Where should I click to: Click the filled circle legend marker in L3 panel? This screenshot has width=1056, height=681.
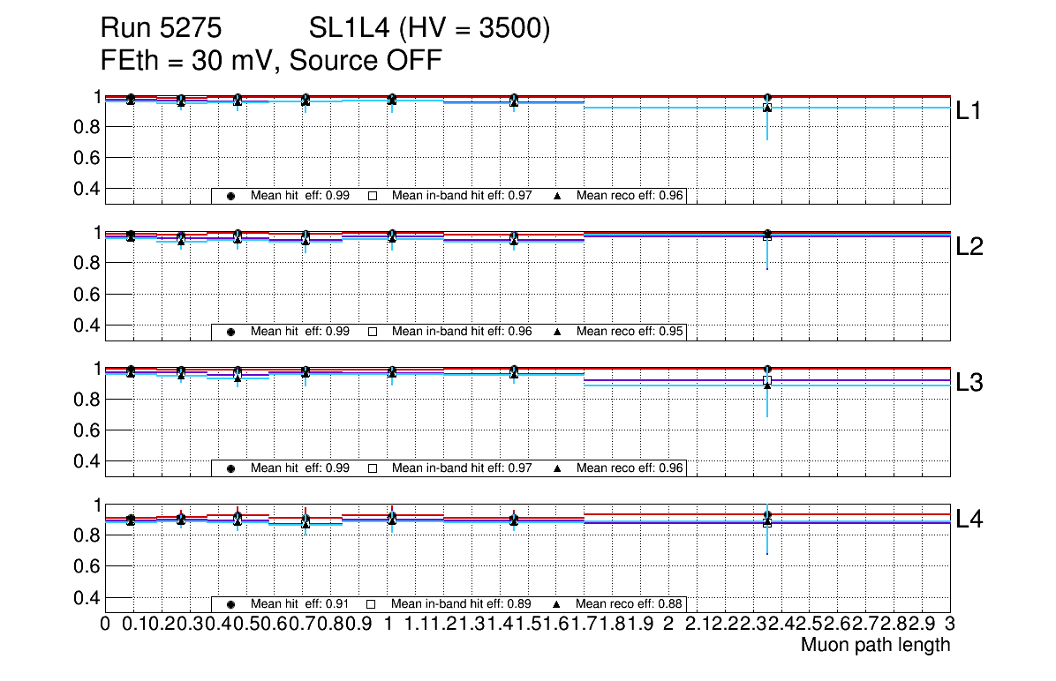click(x=231, y=468)
